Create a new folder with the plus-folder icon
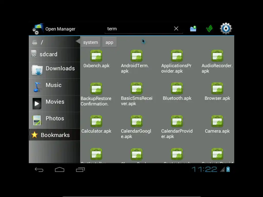Image resolution: width=263 pixels, height=197 pixels. click(193, 29)
